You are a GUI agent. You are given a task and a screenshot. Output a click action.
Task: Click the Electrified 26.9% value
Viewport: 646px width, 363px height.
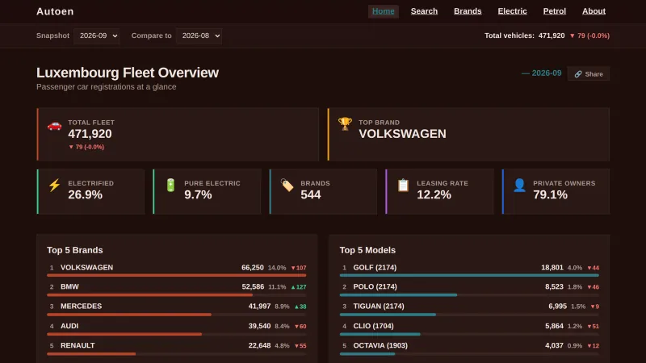point(86,194)
